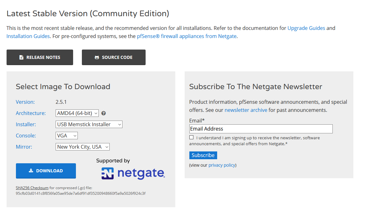
Task: Click the SHA256 checksum hash string
Action: point(81,193)
